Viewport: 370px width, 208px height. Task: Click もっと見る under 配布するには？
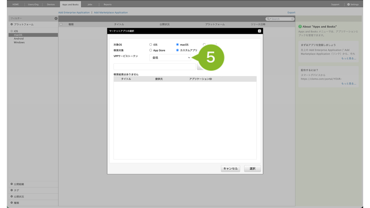pyautogui.click(x=349, y=83)
